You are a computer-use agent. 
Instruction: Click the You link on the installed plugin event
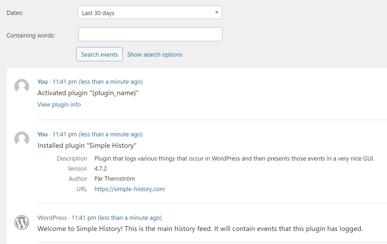pos(42,134)
